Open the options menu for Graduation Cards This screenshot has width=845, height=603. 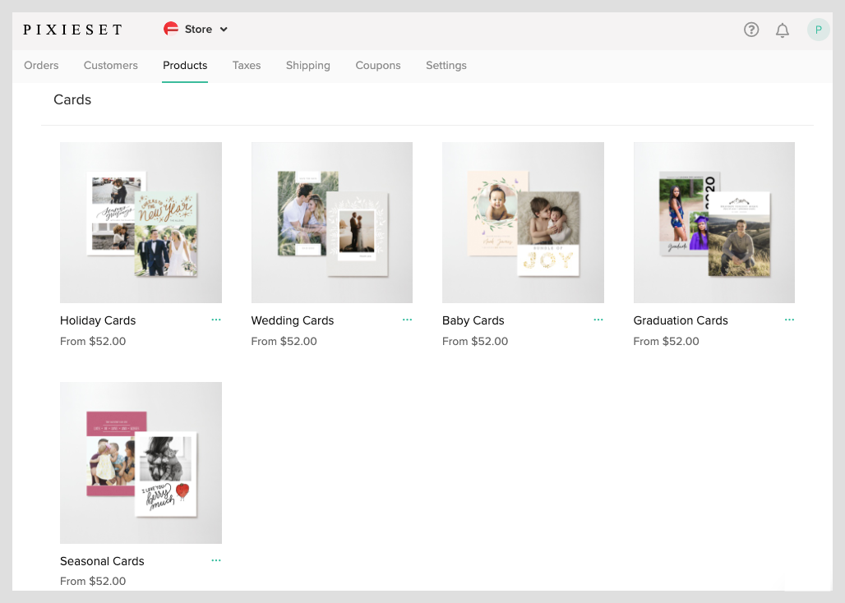[x=789, y=320]
